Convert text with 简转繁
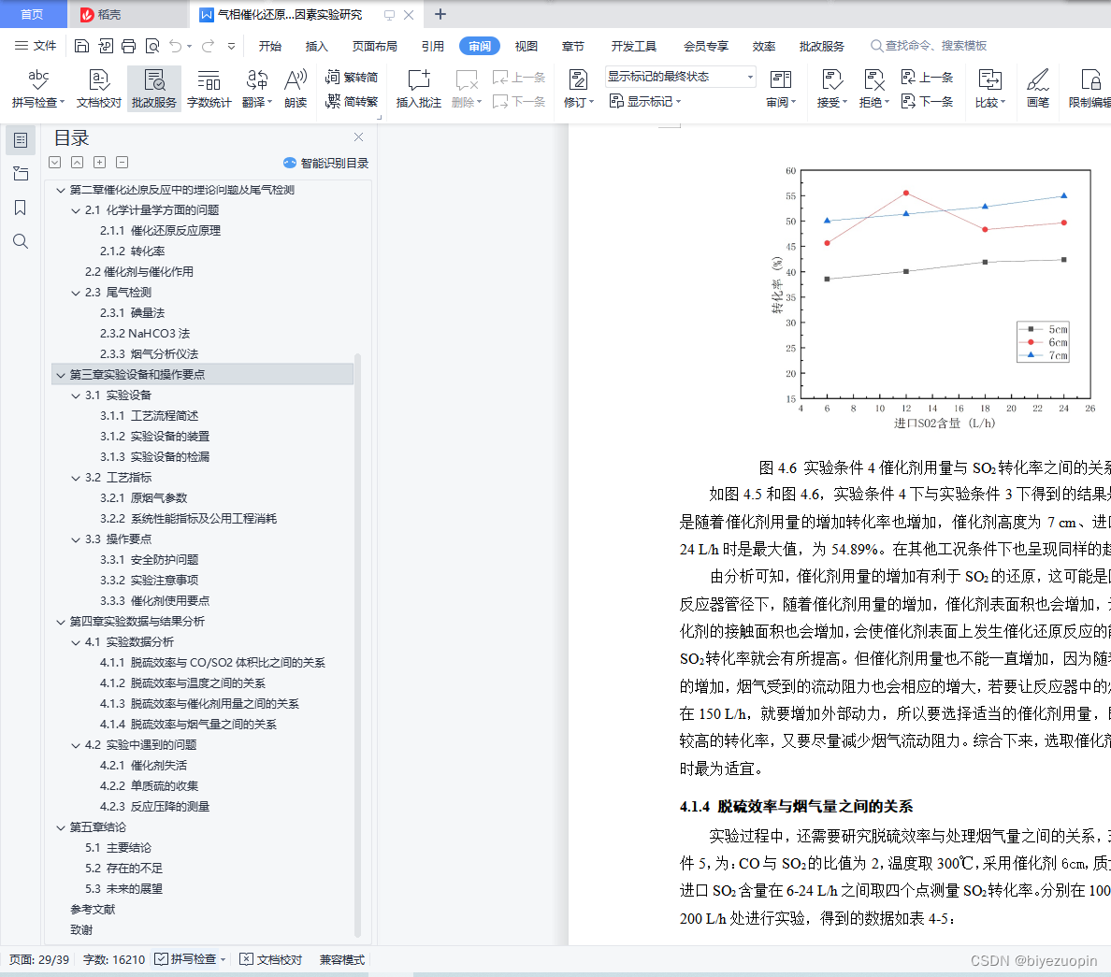 tap(352, 101)
